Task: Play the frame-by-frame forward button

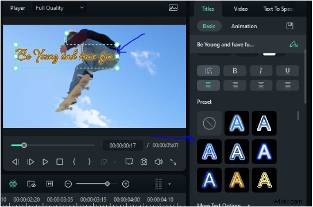Action: coord(30,162)
